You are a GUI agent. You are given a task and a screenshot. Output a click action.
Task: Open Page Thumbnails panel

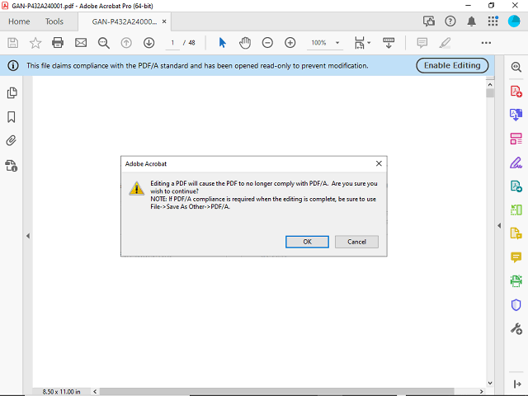tap(12, 92)
